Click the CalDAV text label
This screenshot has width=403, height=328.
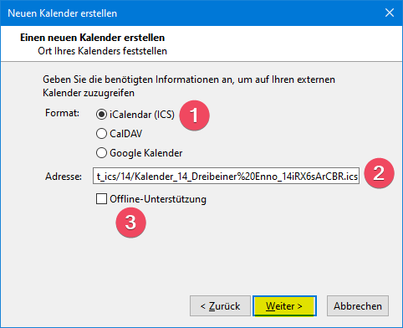coord(126,134)
